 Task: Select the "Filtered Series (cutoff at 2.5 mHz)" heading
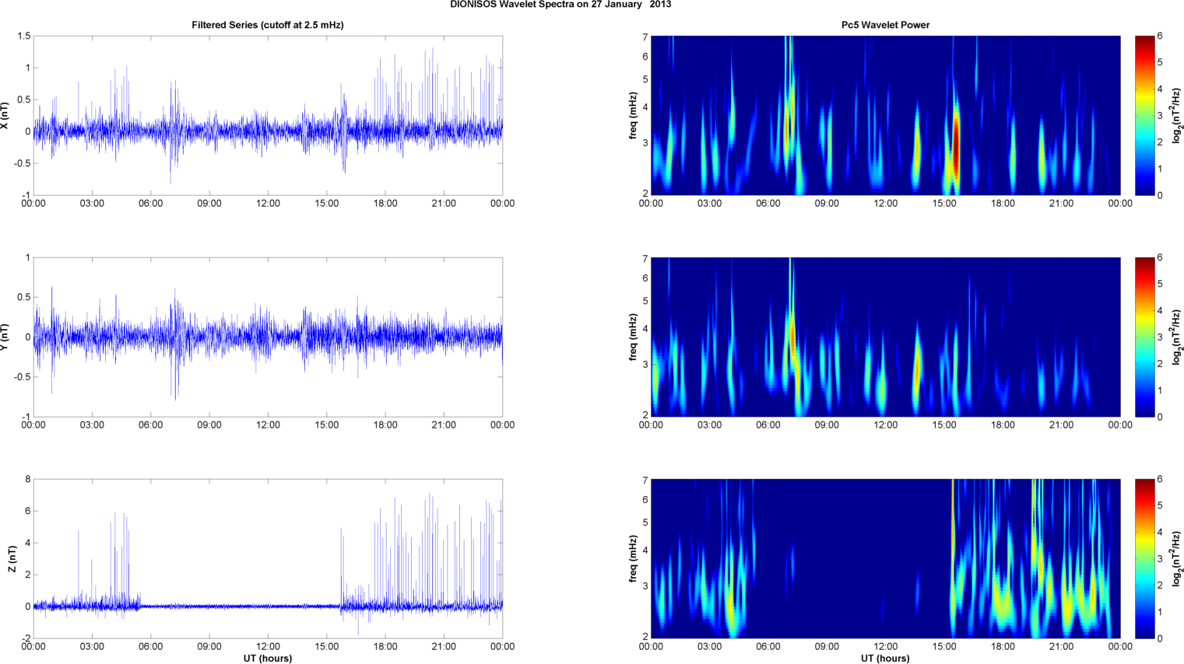pyautogui.click(x=268, y=25)
